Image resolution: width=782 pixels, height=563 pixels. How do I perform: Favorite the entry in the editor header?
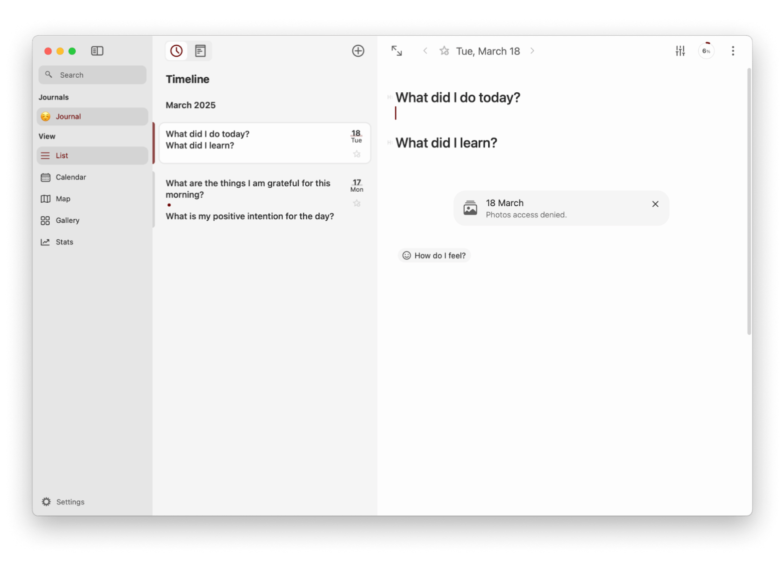coord(444,51)
